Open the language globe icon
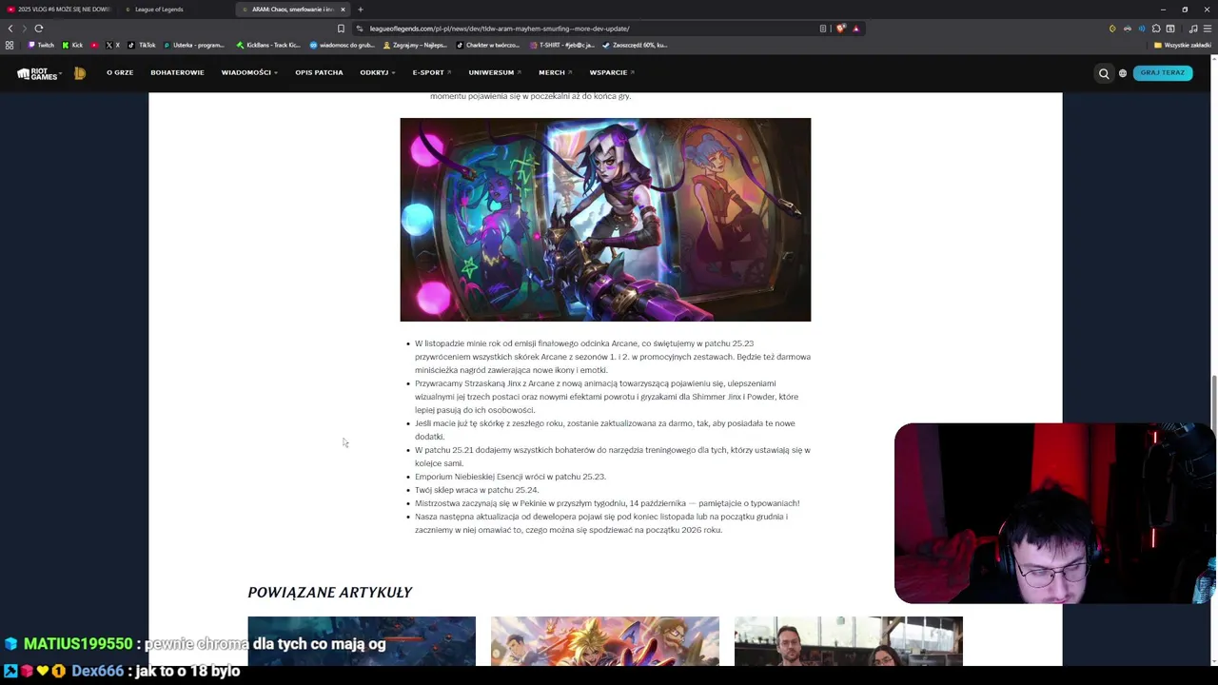Viewport: 1218px width, 685px height. pos(1123,73)
